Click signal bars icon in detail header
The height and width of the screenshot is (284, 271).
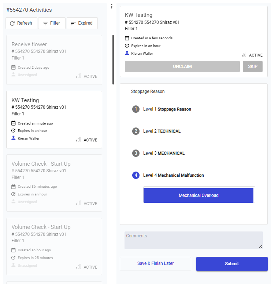click(244, 55)
